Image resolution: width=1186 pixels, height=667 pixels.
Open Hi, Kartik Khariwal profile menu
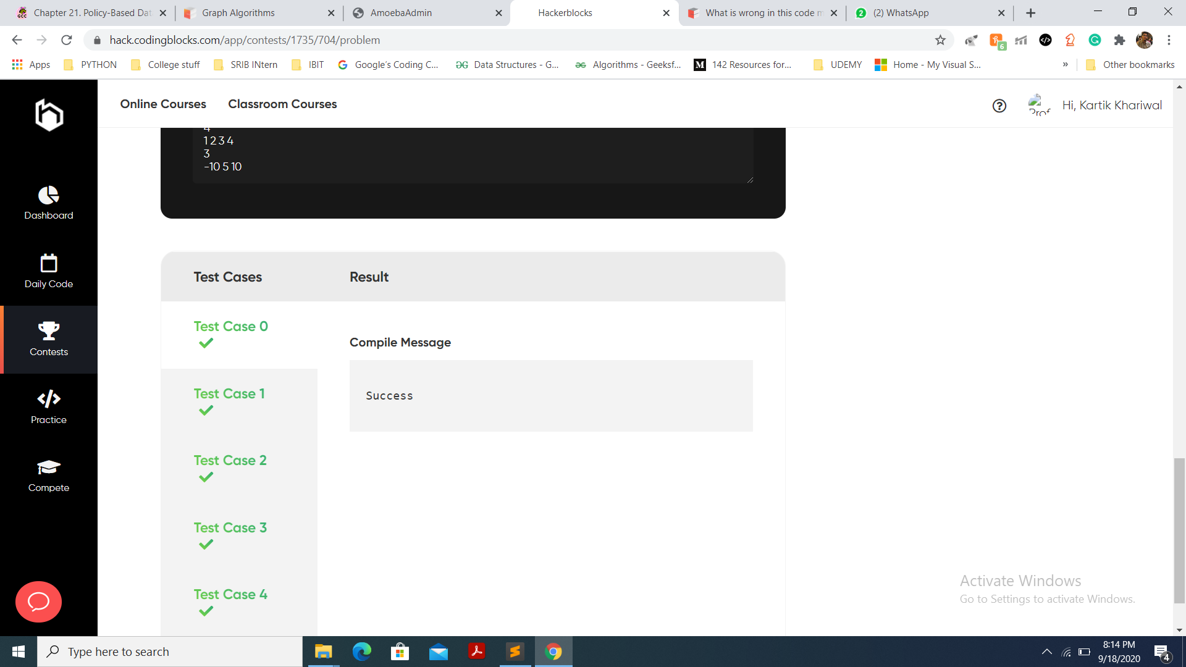[x=1111, y=105]
